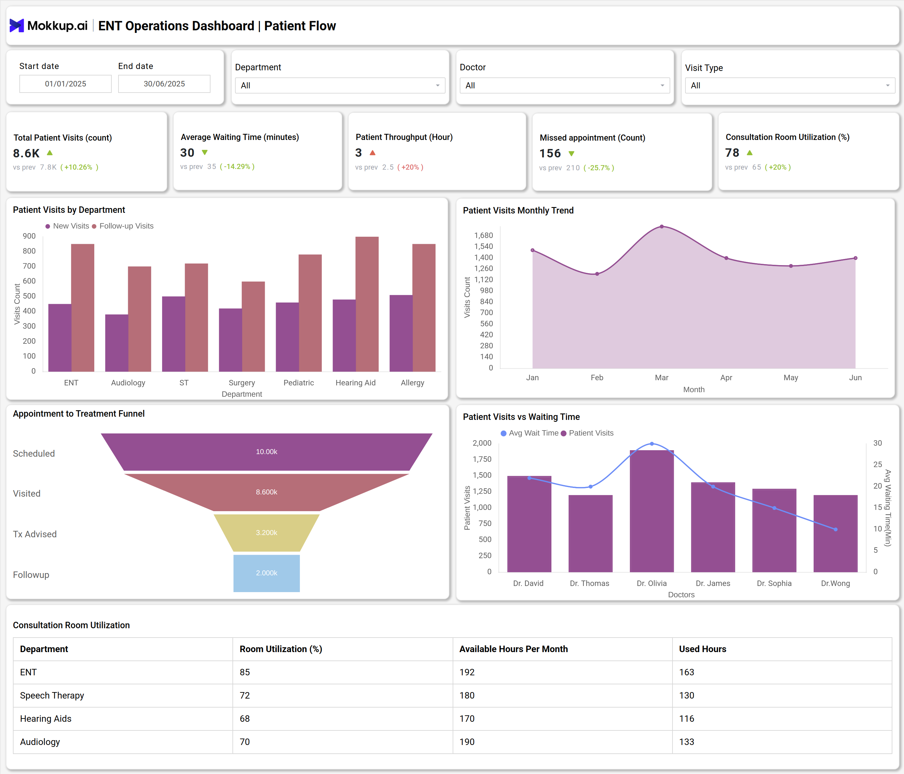The width and height of the screenshot is (904, 774).
Task: Click the -25.7% change label
Action: pos(599,168)
